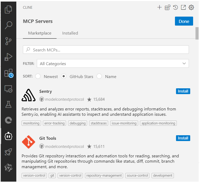Image resolution: width=201 pixels, height=184 pixels.
Task: Open Cline settings gear icon
Action: pyautogui.click(x=191, y=7)
